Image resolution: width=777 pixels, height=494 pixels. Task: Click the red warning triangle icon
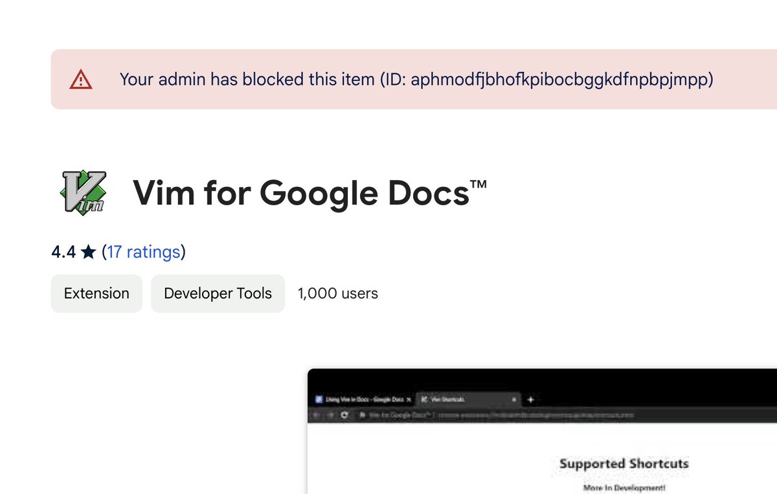[x=81, y=80]
